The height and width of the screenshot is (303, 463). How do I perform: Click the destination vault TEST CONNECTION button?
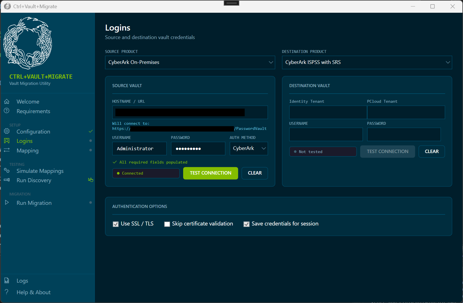tap(388, 152)
